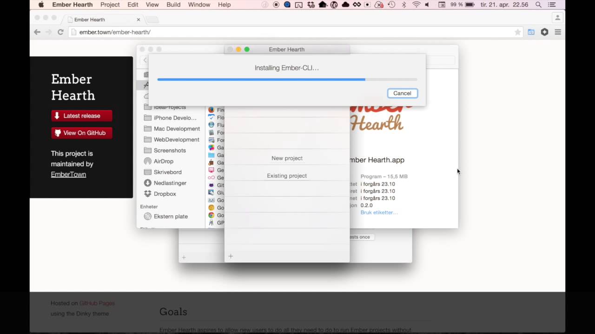
Task: Open the View menu
Action: coord(152,5)
